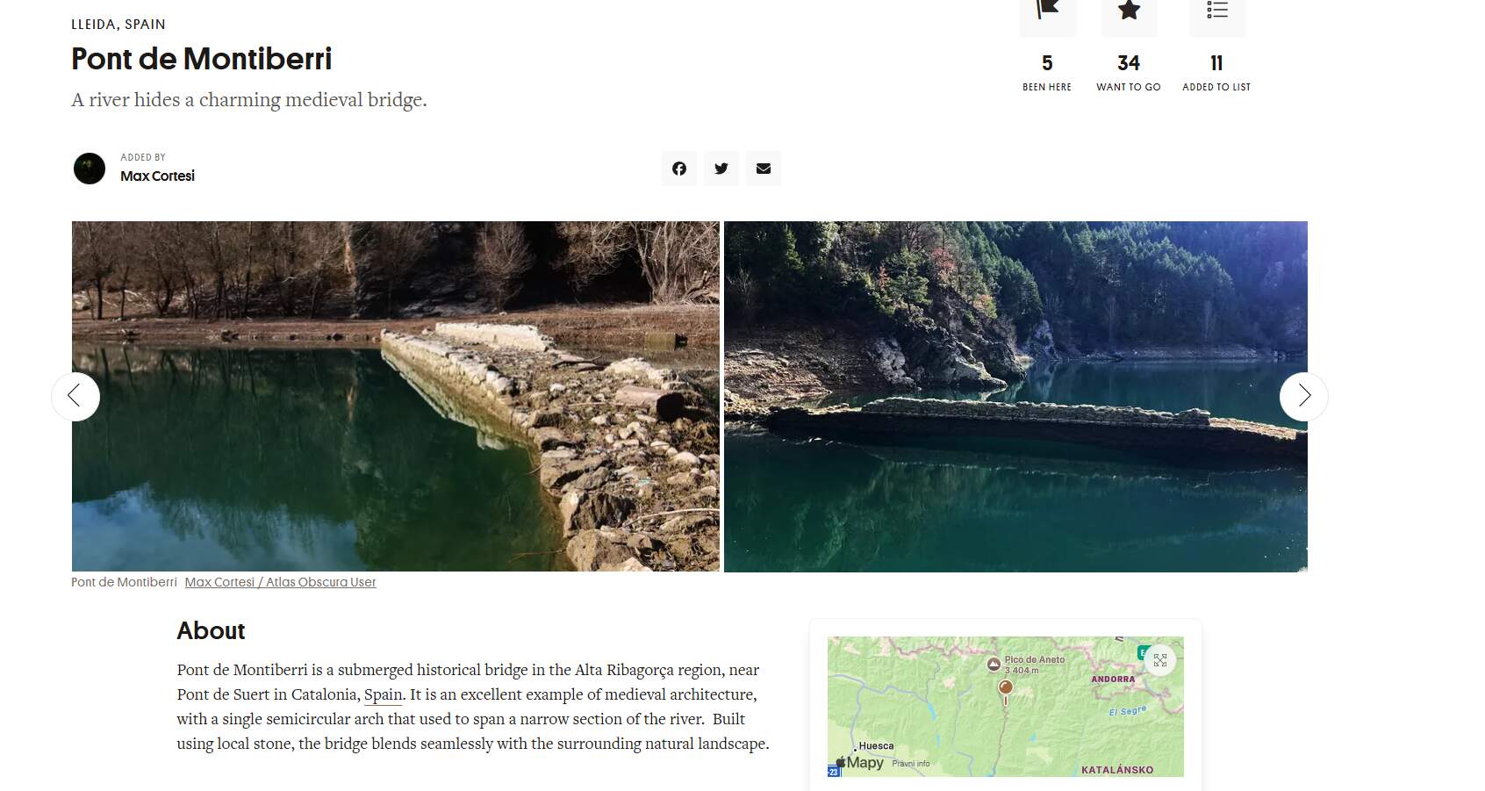
Task: Open the left photo of stone bridge
Action: [395, 396]
